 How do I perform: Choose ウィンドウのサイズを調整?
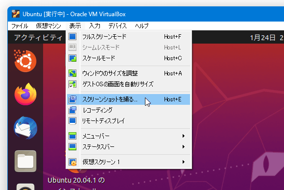coord(129,73)
